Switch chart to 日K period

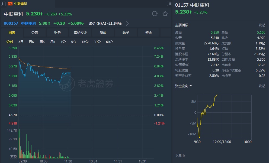pos(31,42)
